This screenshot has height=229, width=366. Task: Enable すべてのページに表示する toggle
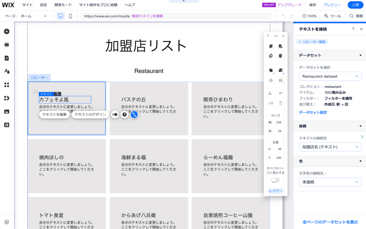click(275, 180)
